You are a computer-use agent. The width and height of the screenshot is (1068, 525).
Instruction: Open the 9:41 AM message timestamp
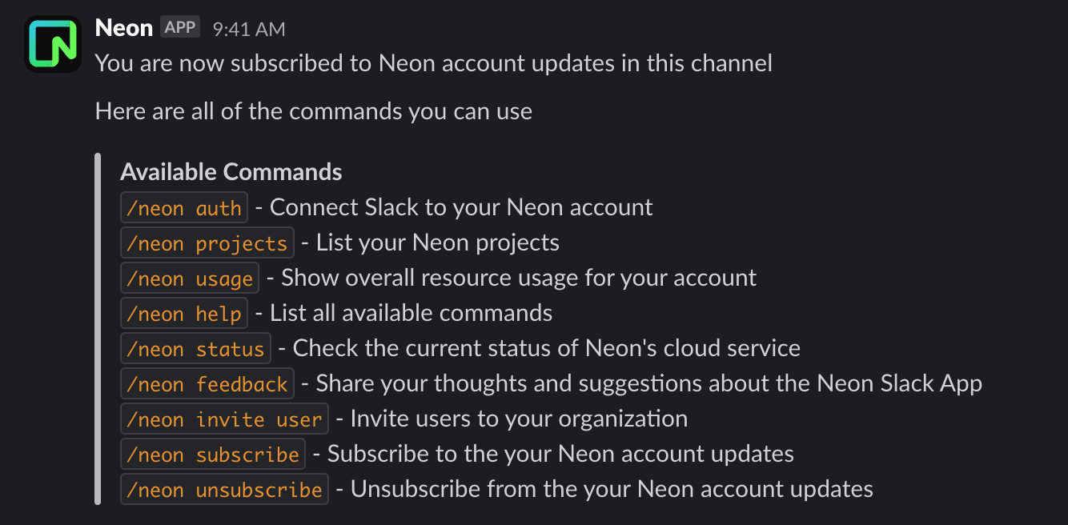[249, 30]
